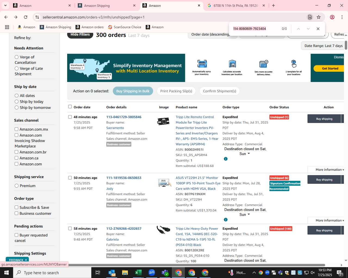Open the Date Range: Last 7 days dropdown
This screenshot has height=278, width=348.
(323, 46)
